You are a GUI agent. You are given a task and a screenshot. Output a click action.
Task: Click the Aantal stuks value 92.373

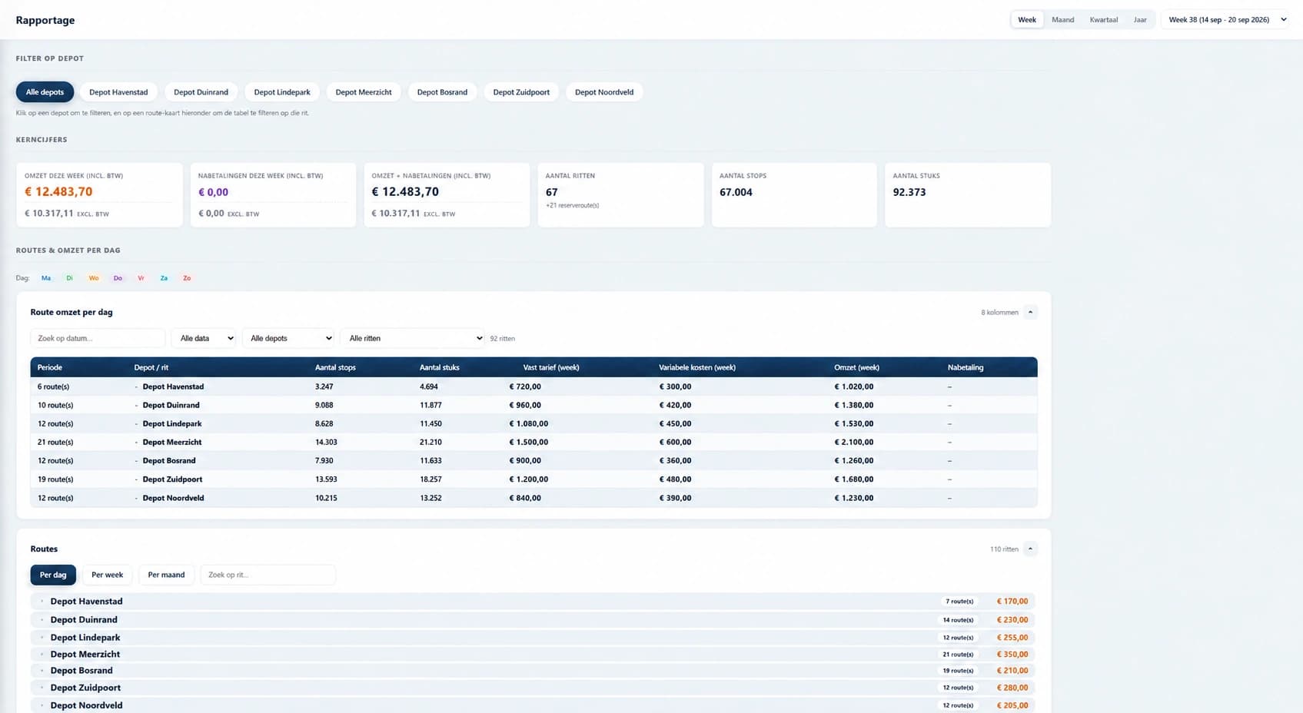coord(909,192)
